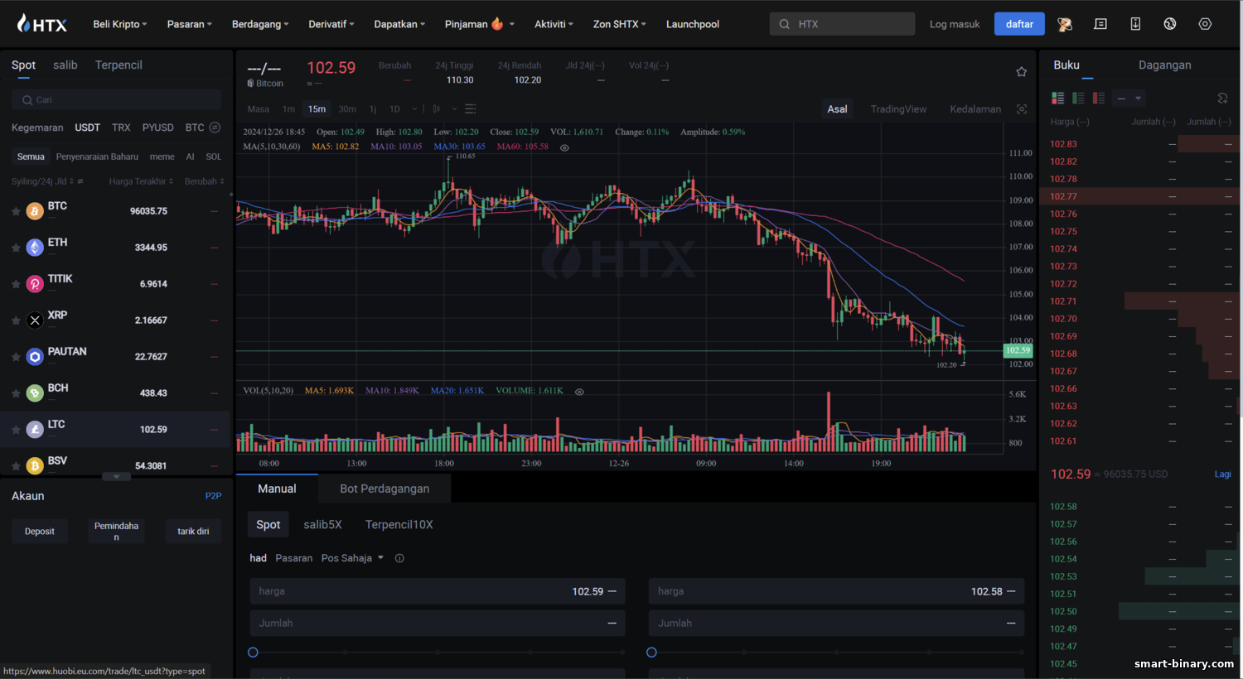Expand the Pos Sahaja order option dropdown
Viewport: 1243px width, 679px height.
352,558
